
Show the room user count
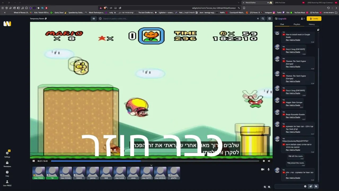tap(303, 19)
